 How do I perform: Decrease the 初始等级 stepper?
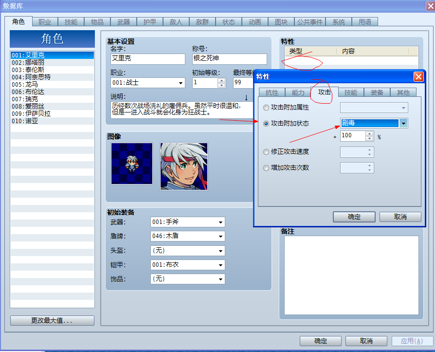221,85
